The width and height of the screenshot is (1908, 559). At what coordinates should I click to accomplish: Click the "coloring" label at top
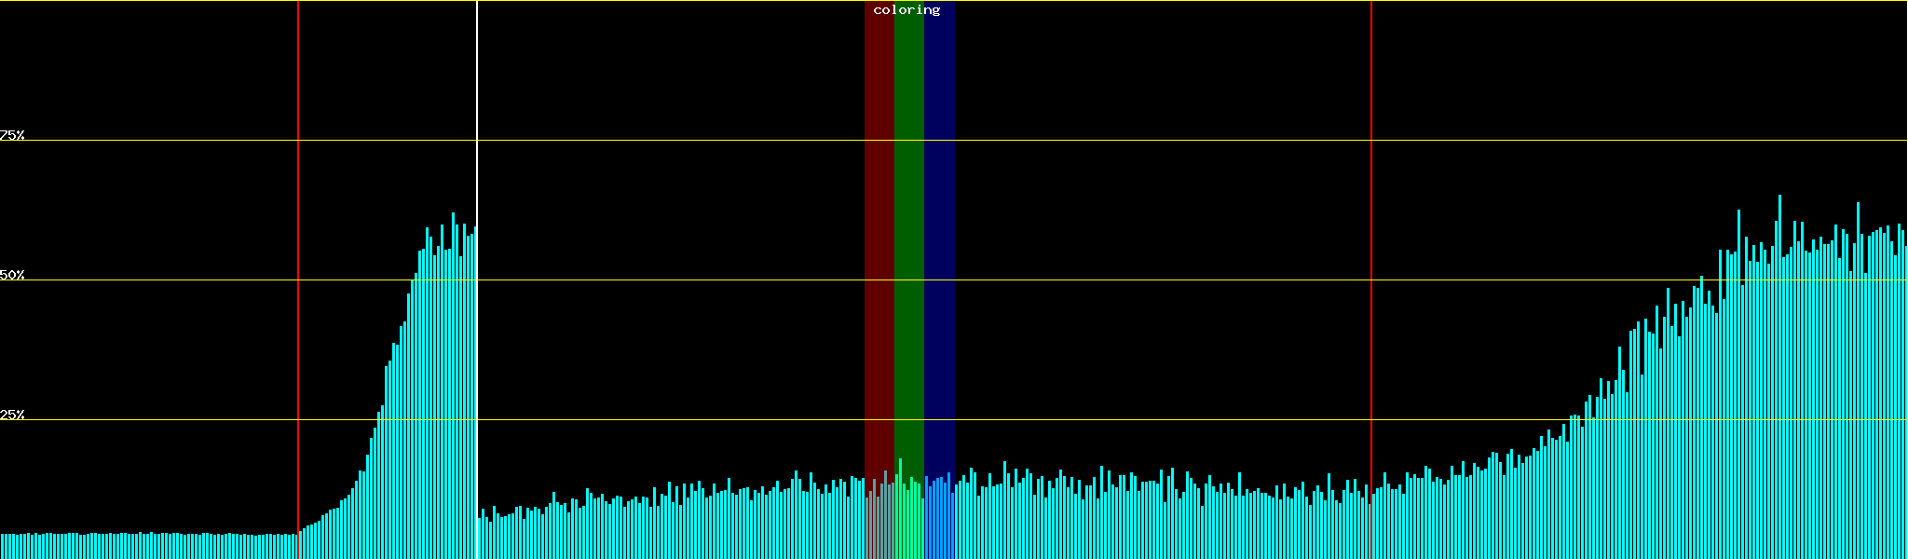tap(906, 10)
